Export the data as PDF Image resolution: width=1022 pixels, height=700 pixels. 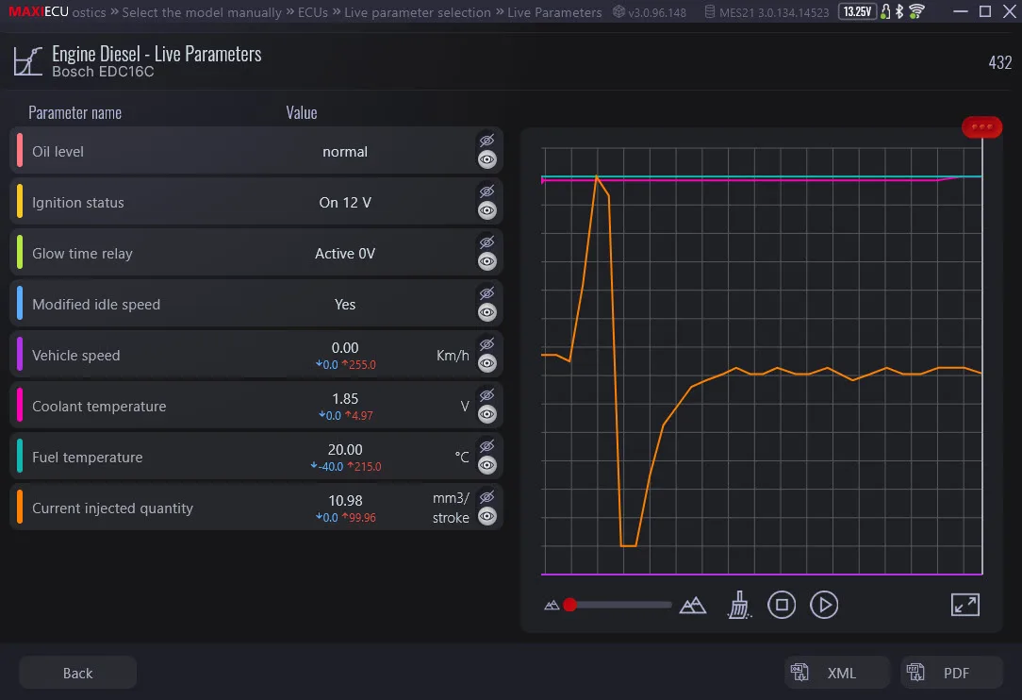[951, 673]
